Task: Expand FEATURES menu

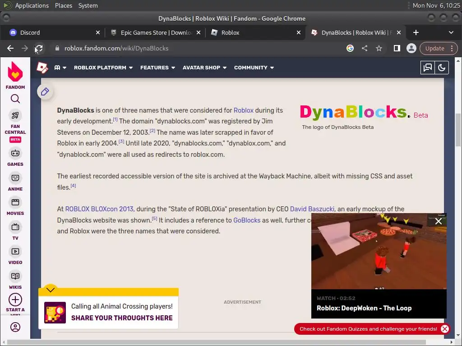Action: [157, 68]
